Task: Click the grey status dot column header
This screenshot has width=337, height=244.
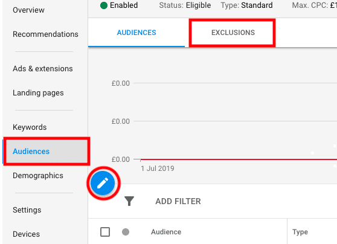Action: tap(126, 232)
